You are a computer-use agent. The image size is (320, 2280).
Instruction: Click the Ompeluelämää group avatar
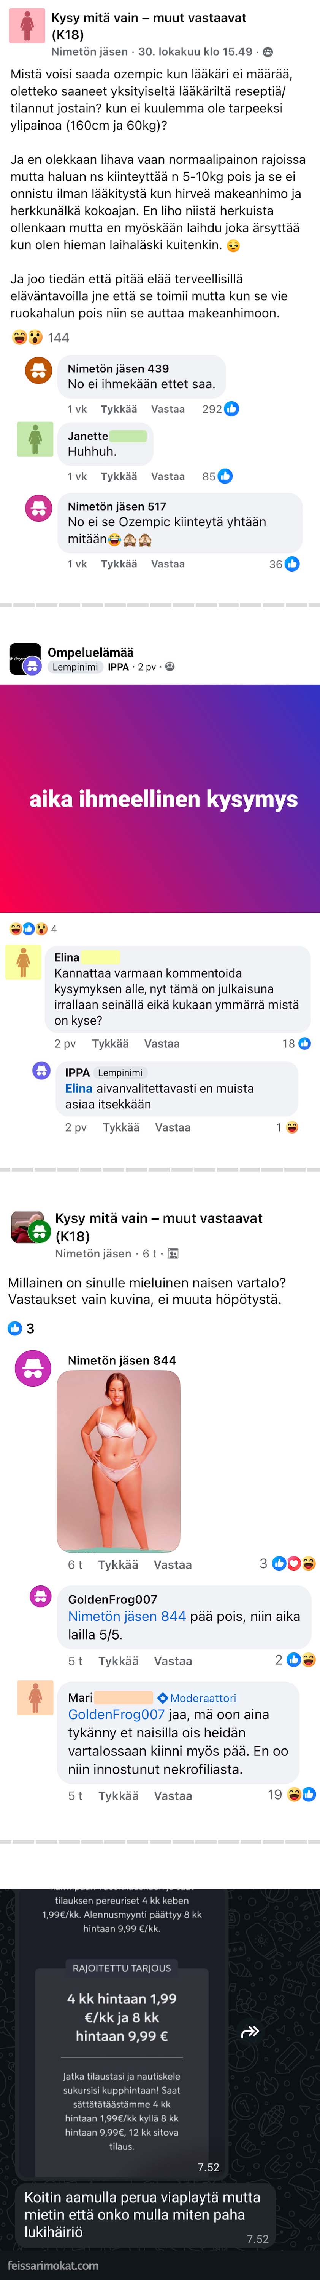point(24,658)
